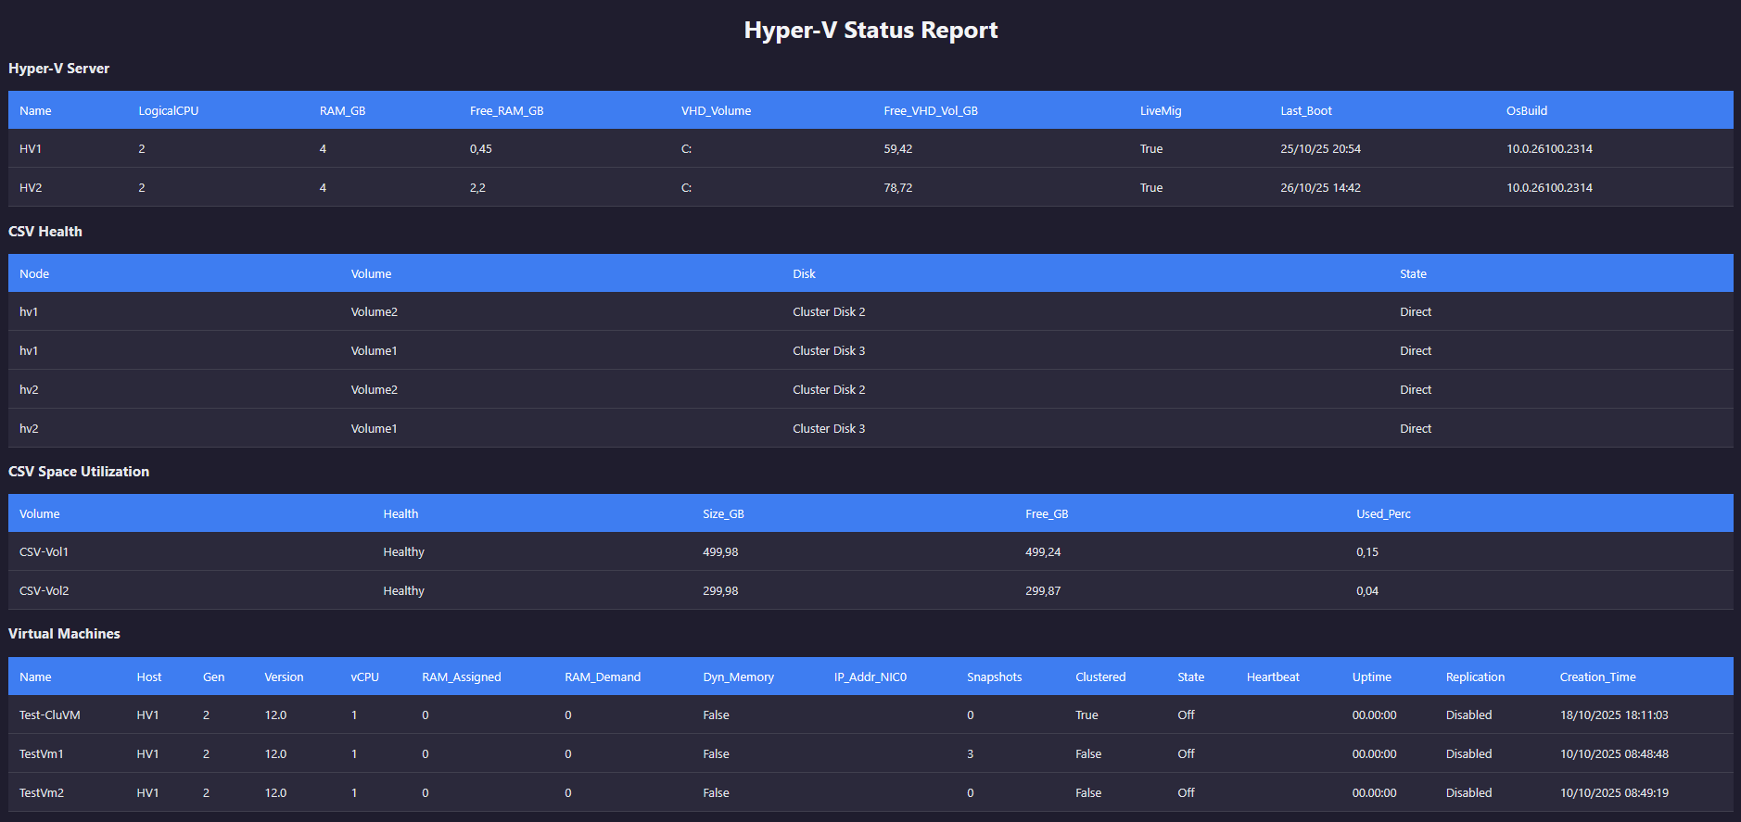Click the Free_RAM_GB column header
The image size is (1741, 822).
[x=506, y=111]
